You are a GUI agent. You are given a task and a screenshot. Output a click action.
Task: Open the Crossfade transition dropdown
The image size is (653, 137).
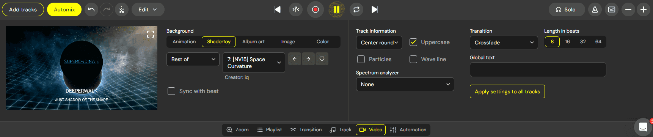504,43
